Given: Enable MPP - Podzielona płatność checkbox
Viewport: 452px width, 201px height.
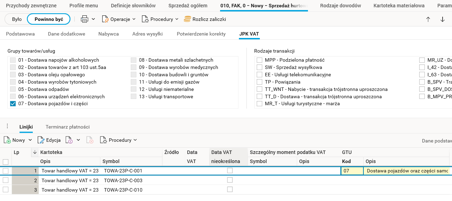Looking at the screenshot, I should pos(259,60).
